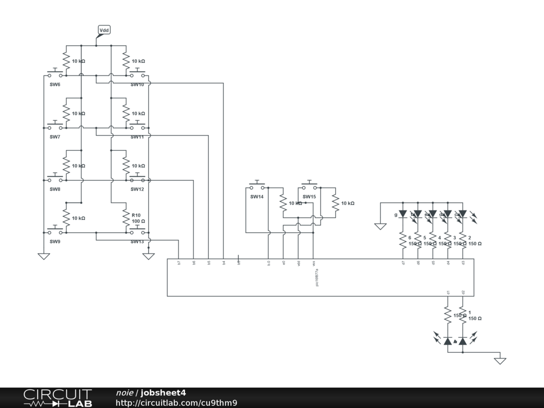Select the ground symbol at bottom right
The height and width of the screenshot is (408, 544).
(500, 361)
